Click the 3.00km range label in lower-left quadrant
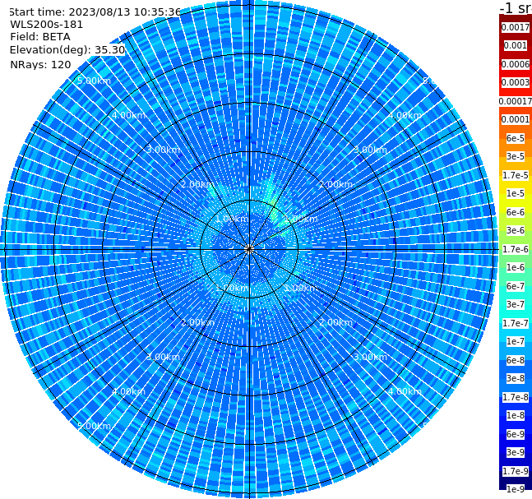The height and width of the screenshot is (499, 532). pyautogui.click(x=163, y=357)
